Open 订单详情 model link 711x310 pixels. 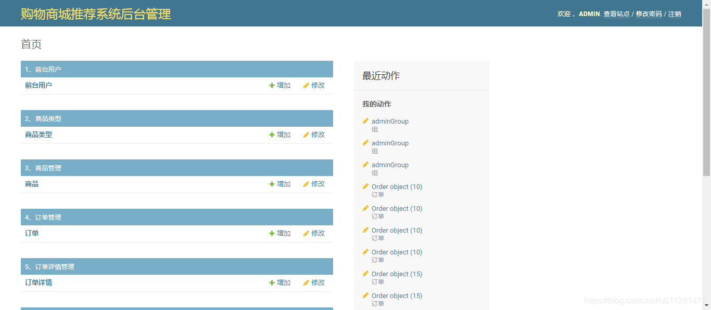point(39,282)
